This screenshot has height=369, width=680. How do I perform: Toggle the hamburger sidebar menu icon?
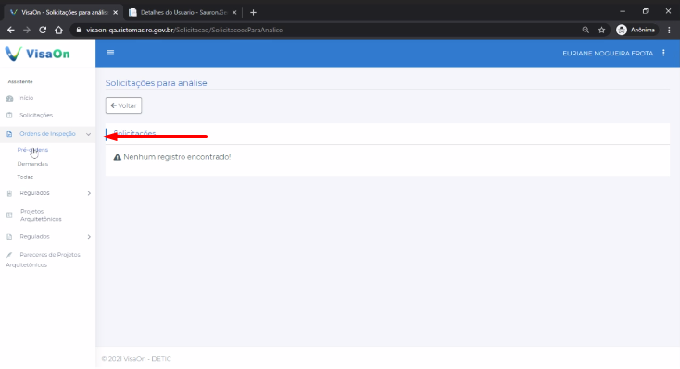coord(110,53)
